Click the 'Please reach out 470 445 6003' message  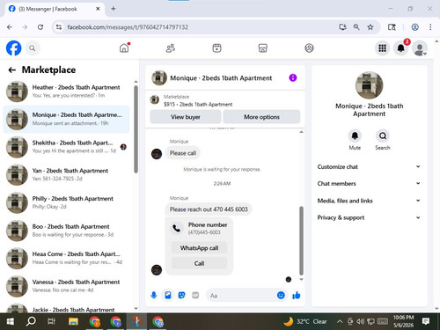point(209,209)
